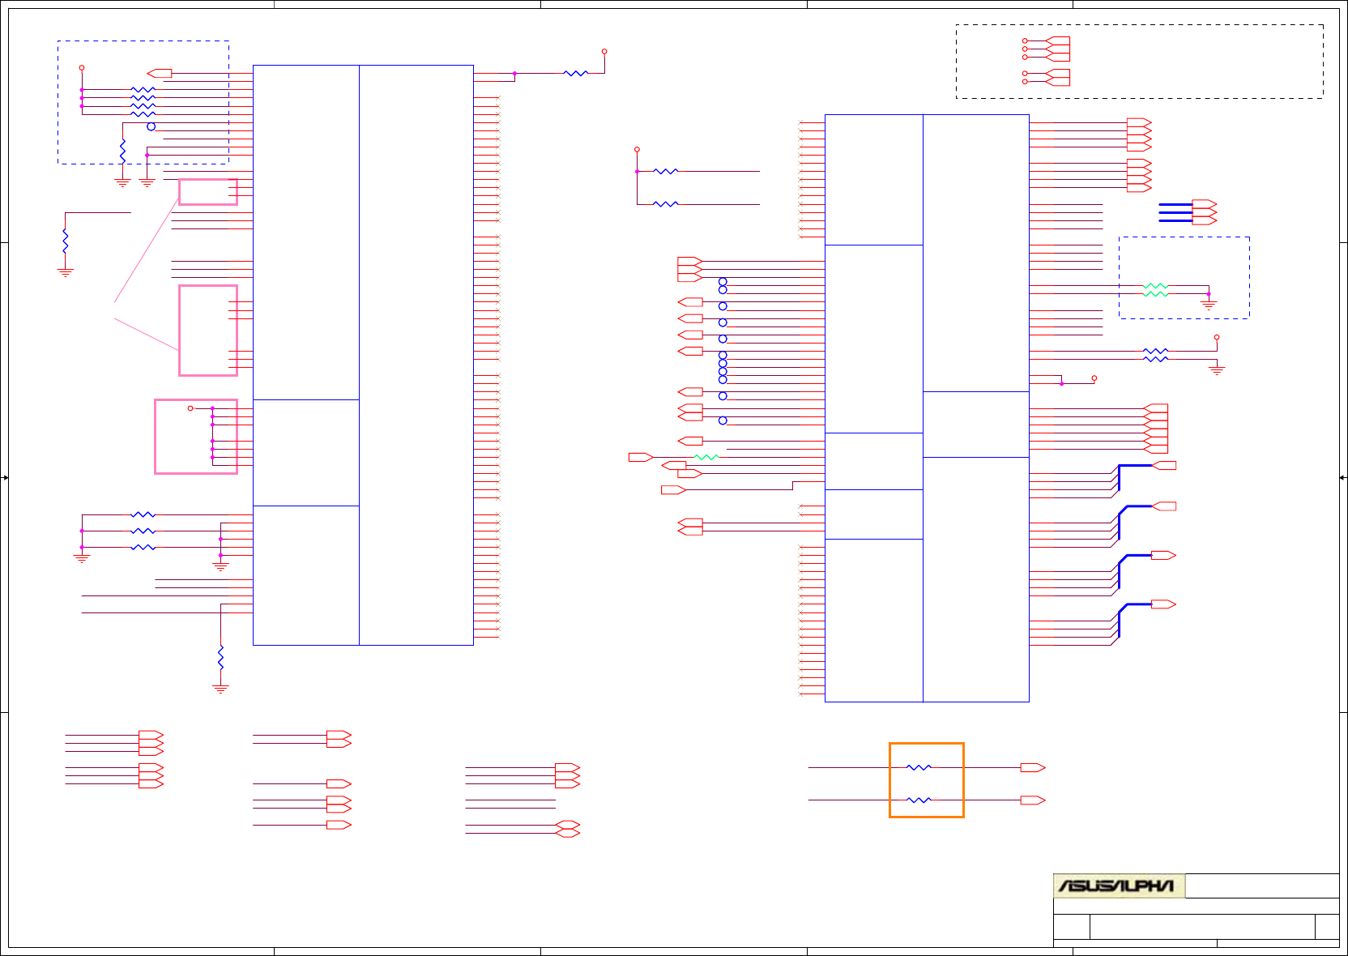
Task: Click the ground symbol at the far left edge
Action: click(x=65, y=272)
